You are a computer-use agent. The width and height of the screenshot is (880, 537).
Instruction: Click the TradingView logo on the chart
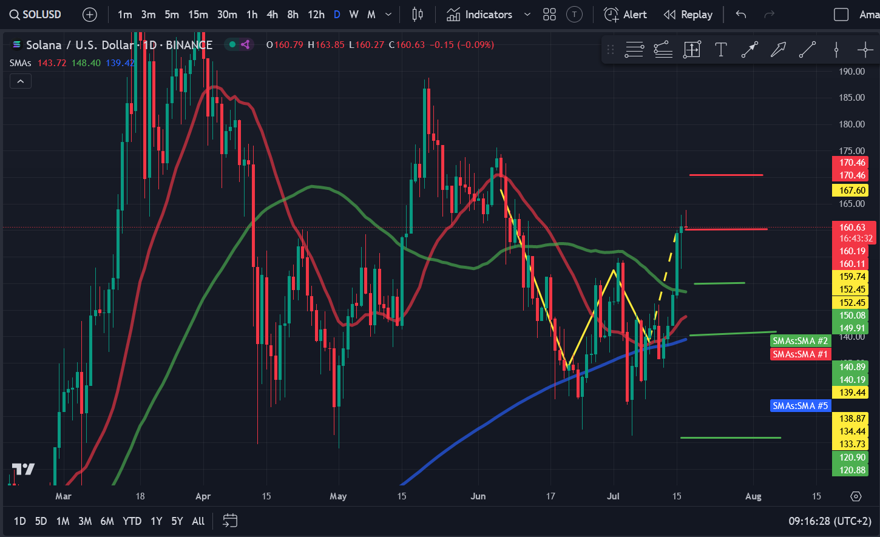(23, 469)
